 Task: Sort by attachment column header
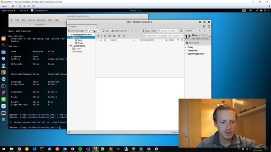[105, 40]
